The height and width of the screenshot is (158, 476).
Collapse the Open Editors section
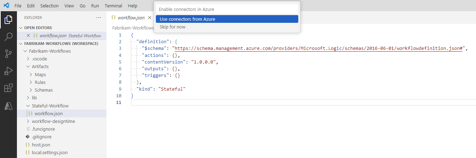(x=21, y=28)
